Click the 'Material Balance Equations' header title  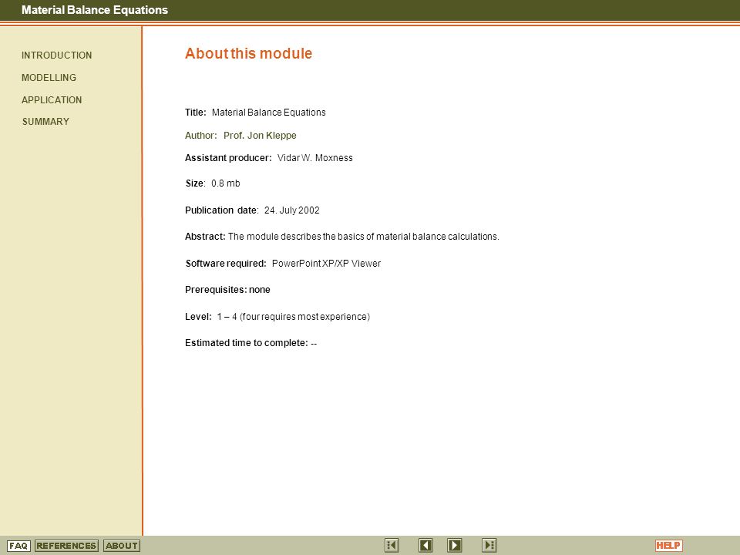coord(95,10)
